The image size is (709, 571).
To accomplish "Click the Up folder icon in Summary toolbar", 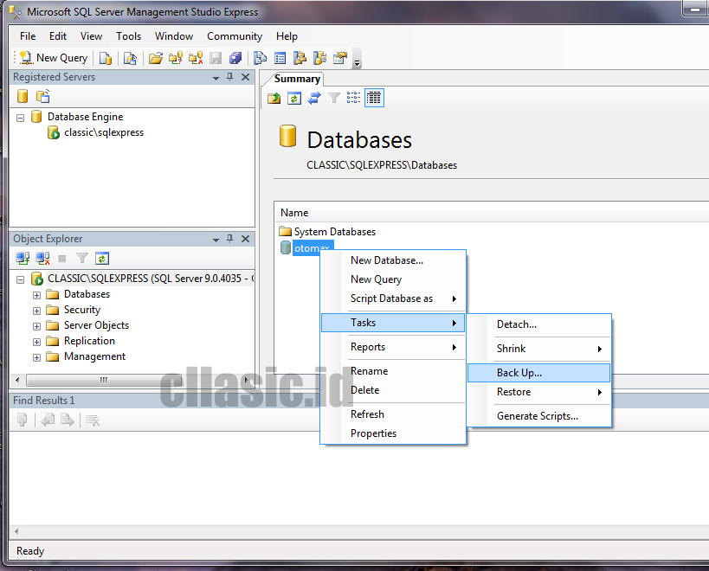I will coord(274,98).
